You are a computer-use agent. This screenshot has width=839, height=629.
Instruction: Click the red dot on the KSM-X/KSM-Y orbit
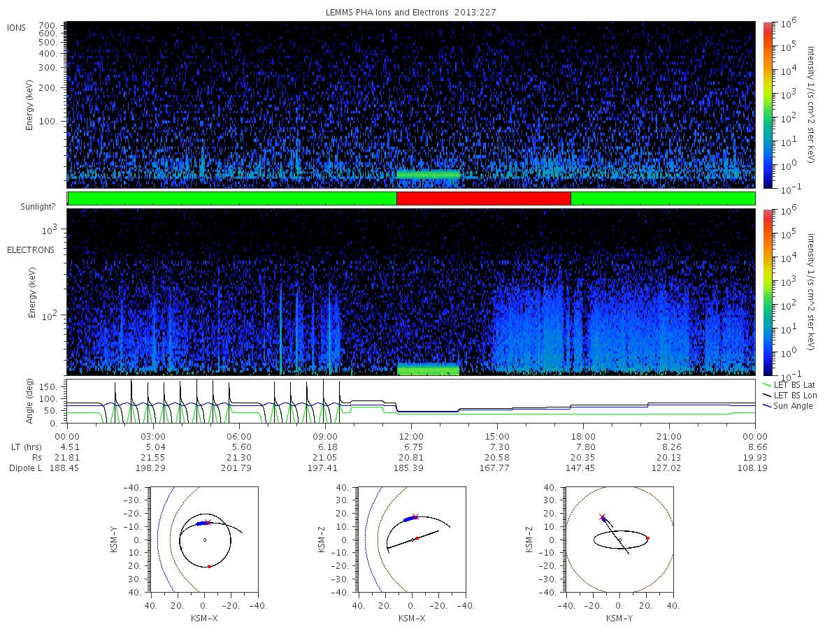coord(209,566)
